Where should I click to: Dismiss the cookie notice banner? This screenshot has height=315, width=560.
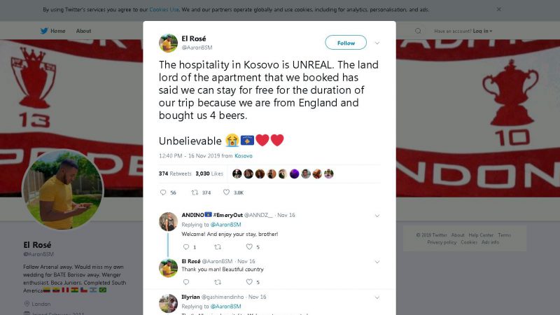tap(499, 10)
